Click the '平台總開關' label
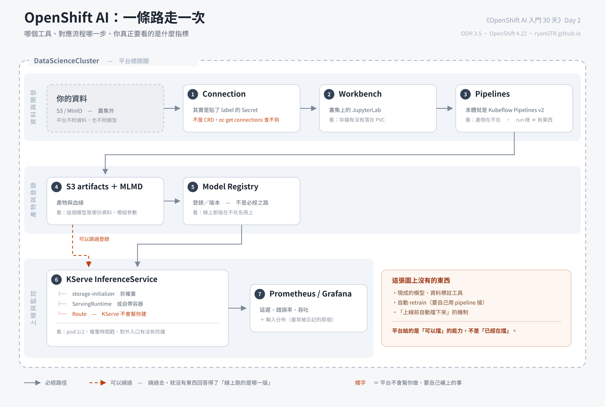 tap(134, 61)
